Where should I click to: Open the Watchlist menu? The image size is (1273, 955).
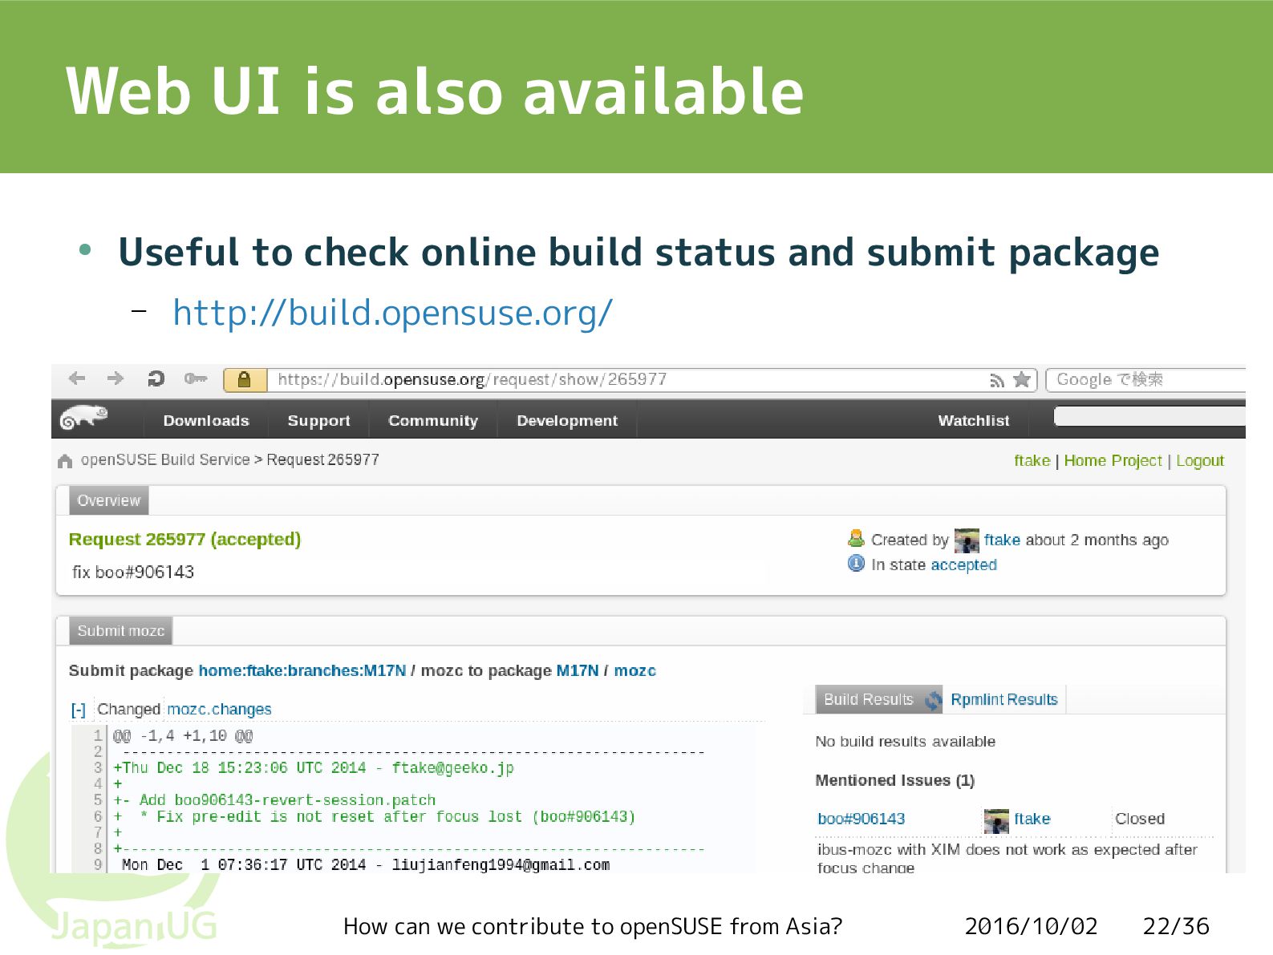[974, 420]
